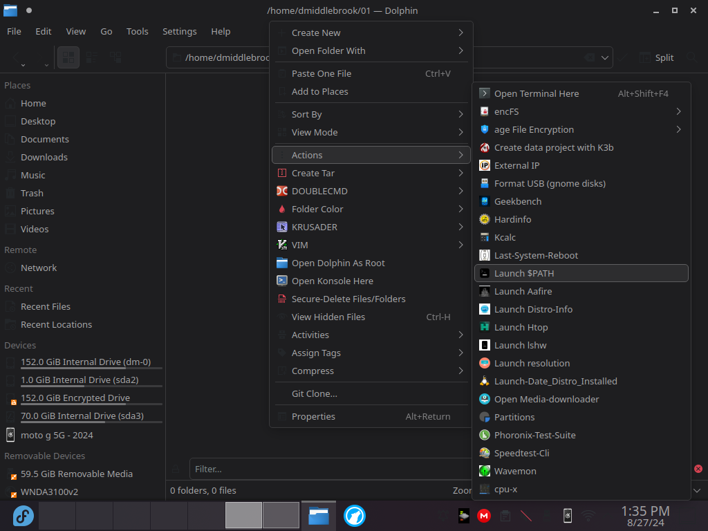The width and height of the screenshot is (708, 531).
Task: Expand the VIM submenu
Action: coord(371,245)
